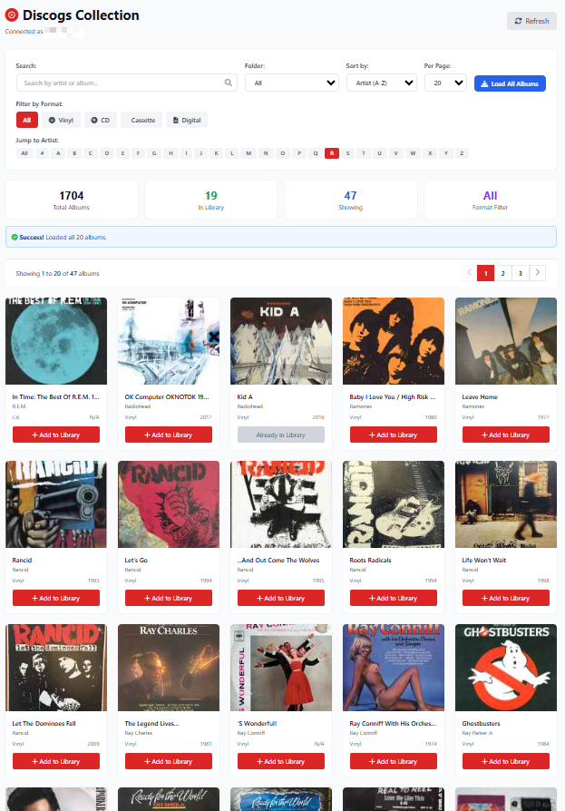Jump to artists starting with A
565x811 pixels.
tap(58, 153)
